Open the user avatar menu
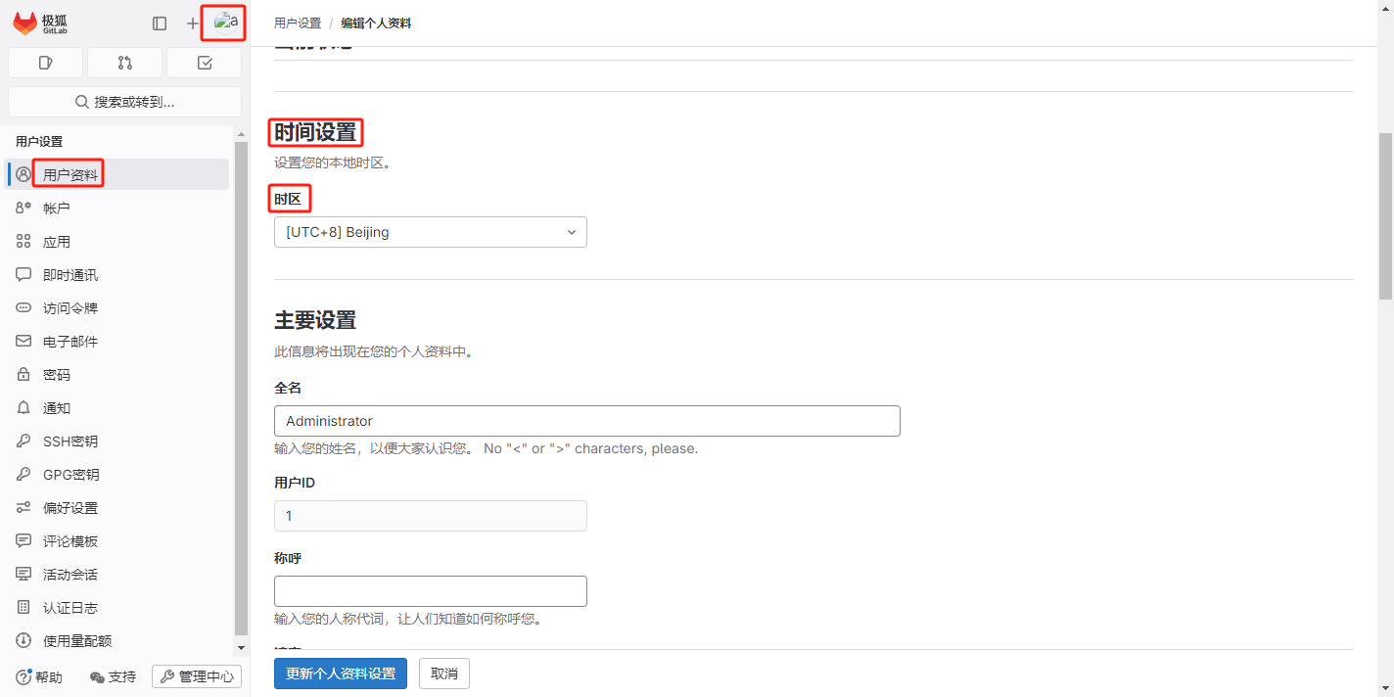This screenshot has width=1394, height=697. click(x=226, y=23)
